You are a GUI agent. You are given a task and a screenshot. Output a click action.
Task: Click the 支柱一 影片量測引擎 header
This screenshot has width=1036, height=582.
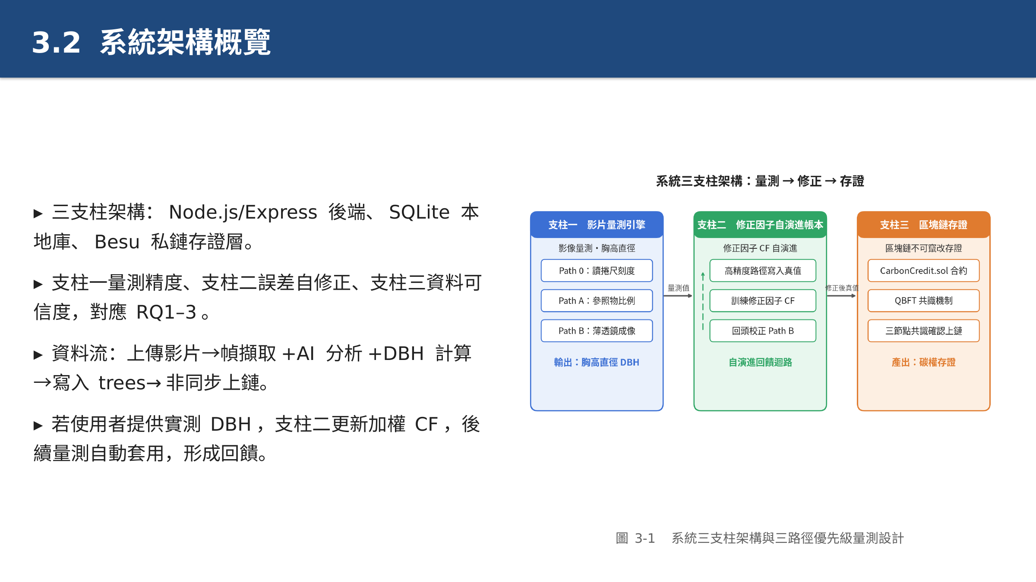[x=597, y=225]
